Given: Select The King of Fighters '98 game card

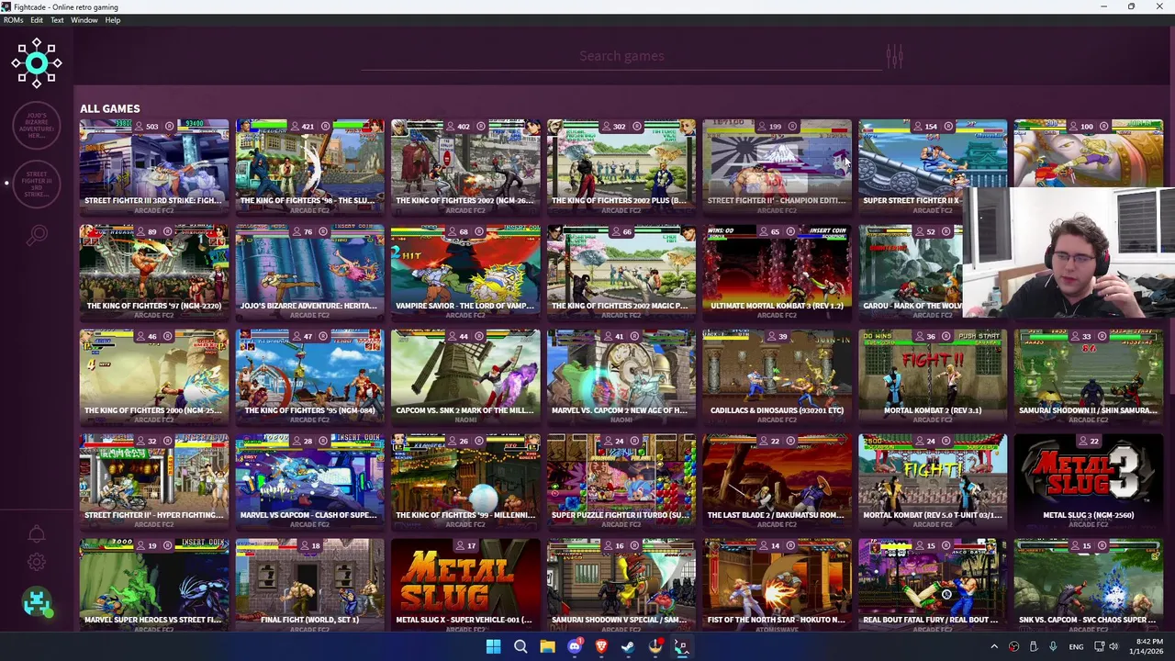Looking at the screenshot, I should [309, 167].
